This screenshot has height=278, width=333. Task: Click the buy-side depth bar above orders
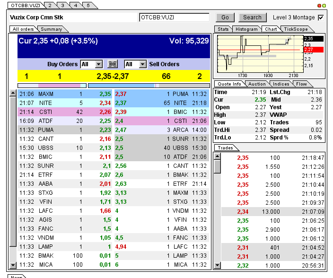(x=52, y=86)
